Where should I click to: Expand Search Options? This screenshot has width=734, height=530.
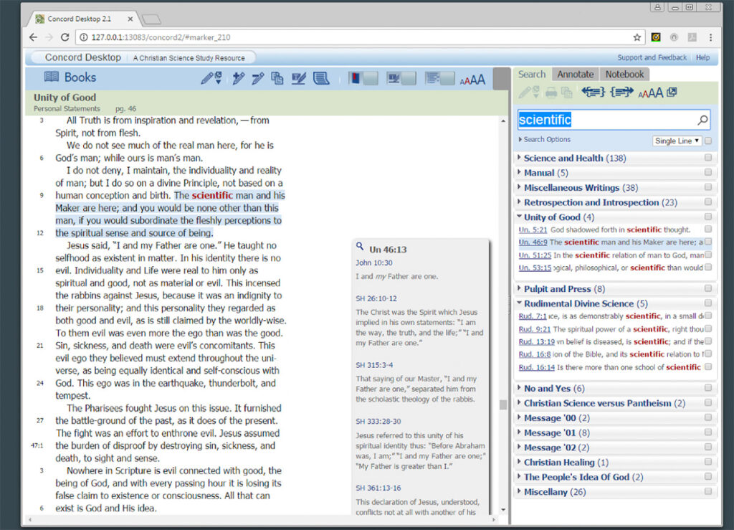(545, 140)
